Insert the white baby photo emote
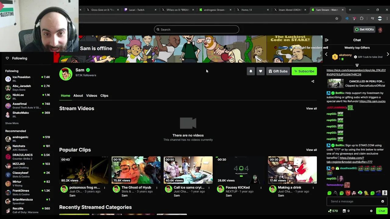Image resolution: width=390 pixels, height=219 pixels. 385,193
